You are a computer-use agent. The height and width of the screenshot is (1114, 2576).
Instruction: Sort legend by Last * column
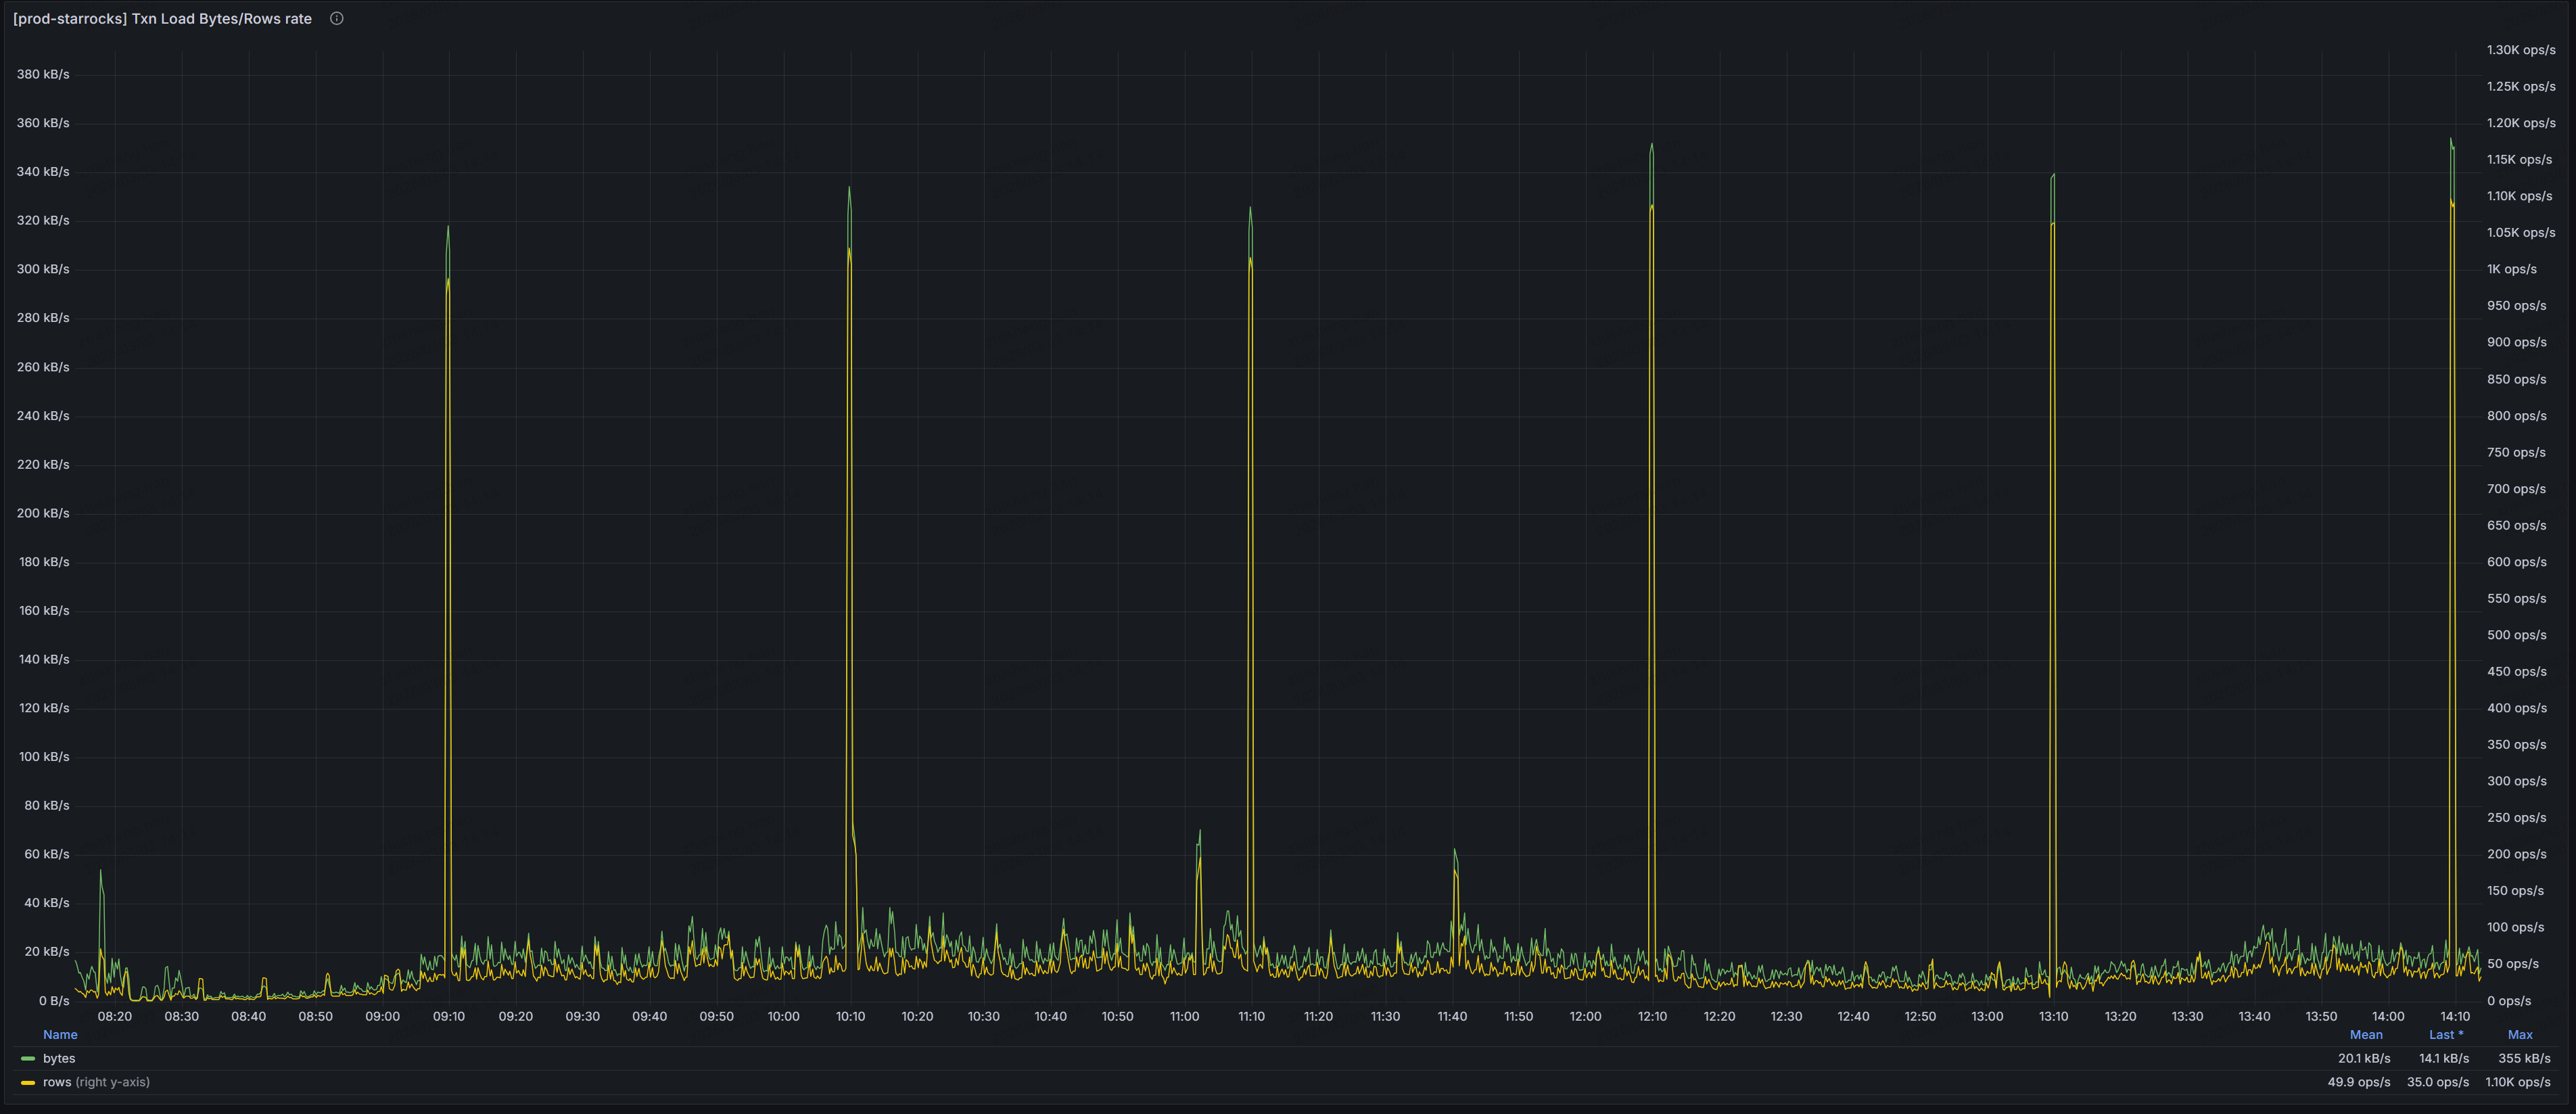pos(2445,1034)
